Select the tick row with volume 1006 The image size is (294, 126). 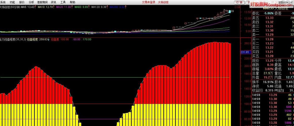click(x=273, y=123)
